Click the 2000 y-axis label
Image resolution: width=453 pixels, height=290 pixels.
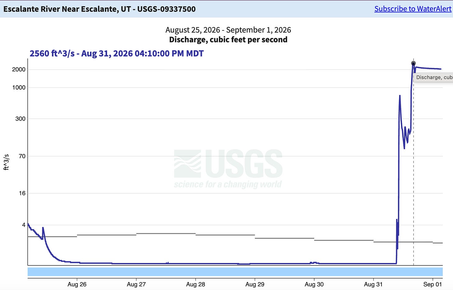point(19,69)
